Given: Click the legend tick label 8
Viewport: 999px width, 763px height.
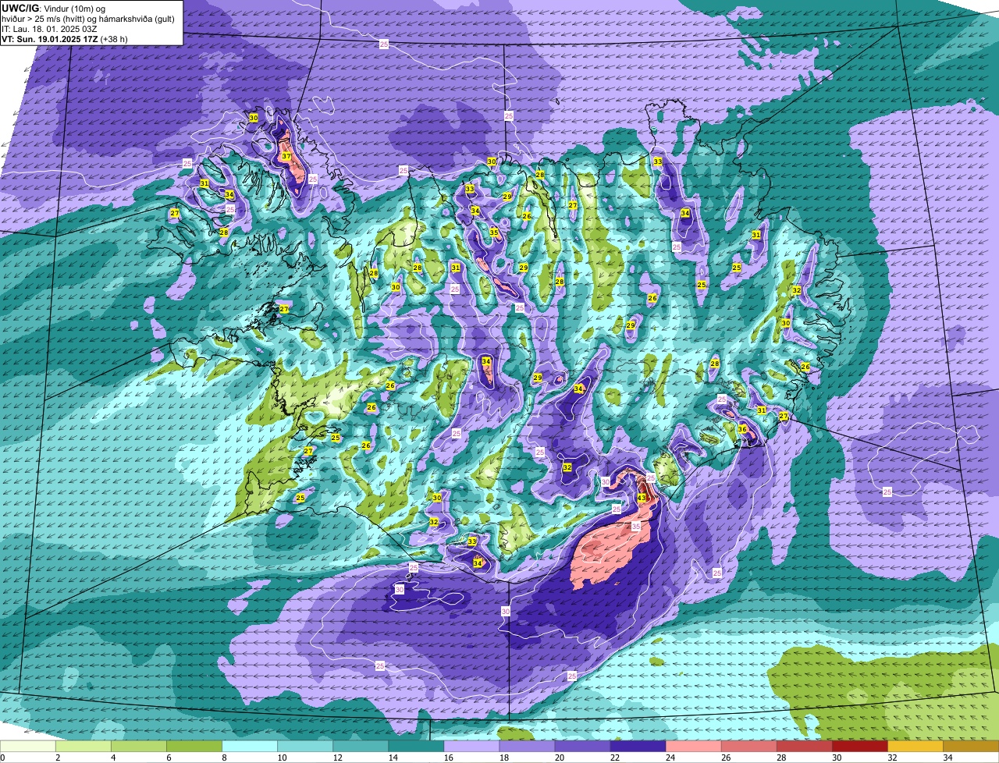Looking at the screenshot, I should pyautogui.click(x=224, y=758).
